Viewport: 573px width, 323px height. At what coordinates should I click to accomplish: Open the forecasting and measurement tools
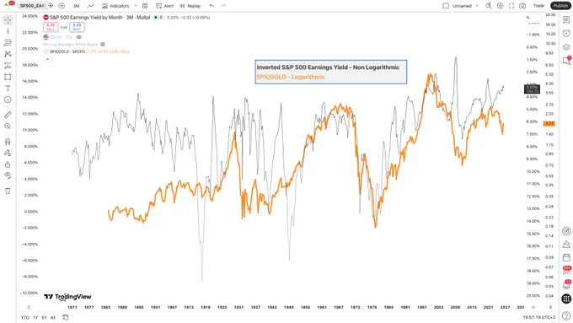click(8, 66)
